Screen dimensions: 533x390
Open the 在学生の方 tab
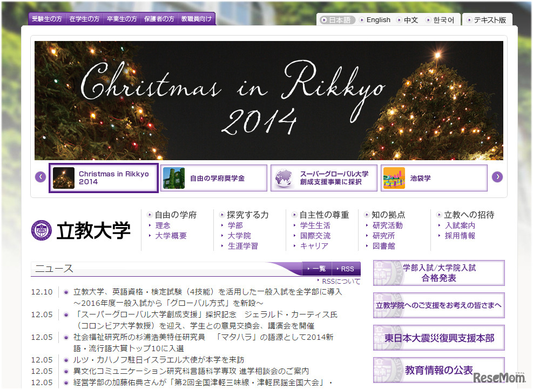point(84,19)
